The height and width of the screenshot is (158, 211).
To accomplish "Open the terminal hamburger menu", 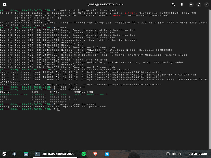I will (182, 4).
